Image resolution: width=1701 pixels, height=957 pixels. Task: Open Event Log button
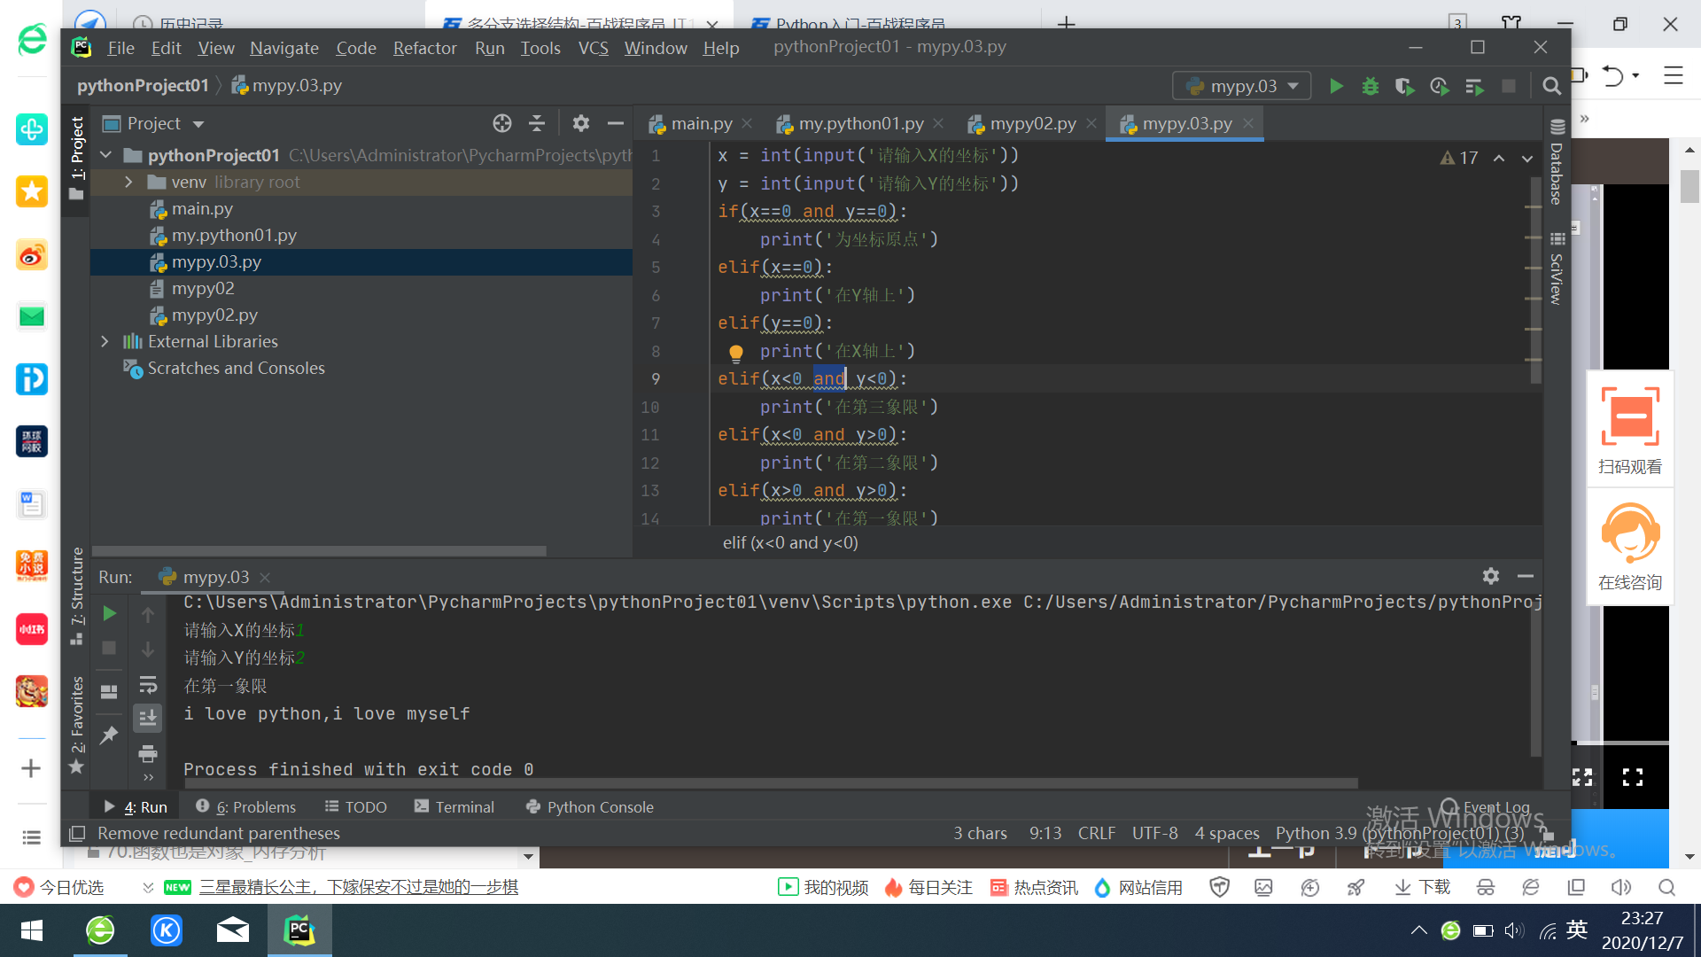[1486, 806]
